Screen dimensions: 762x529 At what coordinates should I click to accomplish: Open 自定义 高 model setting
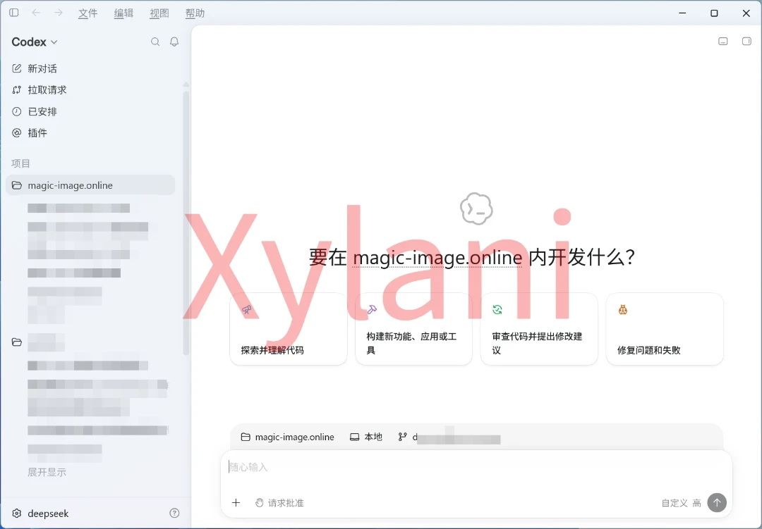click(681, 503)
